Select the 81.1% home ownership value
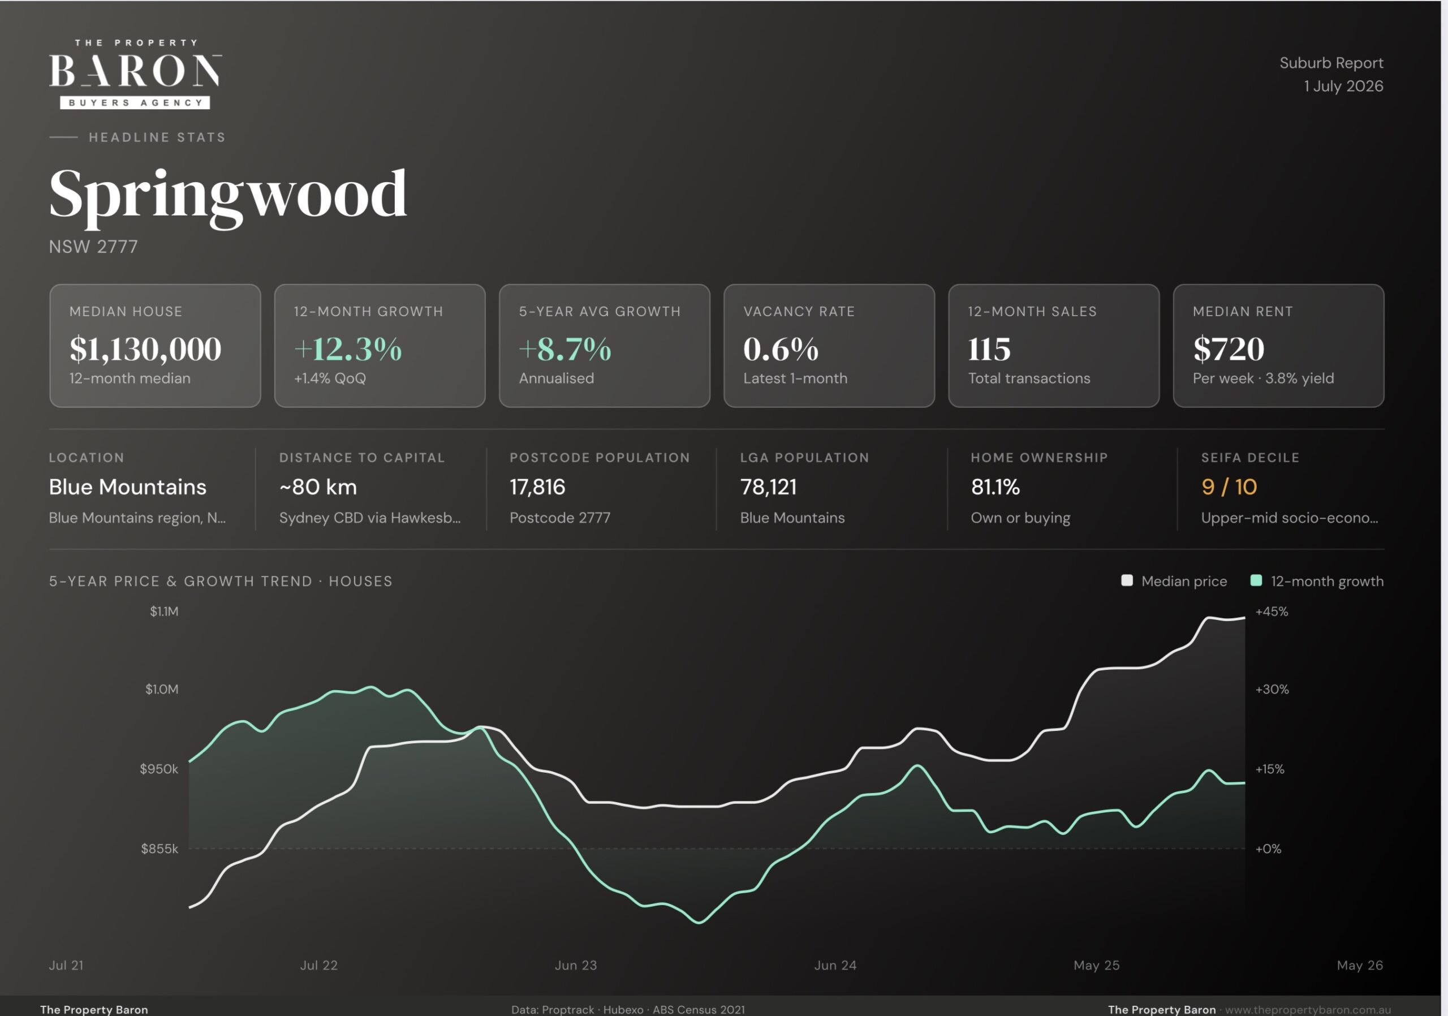Viewport: 1448px width, 1016px height. [x=995, y=487]
